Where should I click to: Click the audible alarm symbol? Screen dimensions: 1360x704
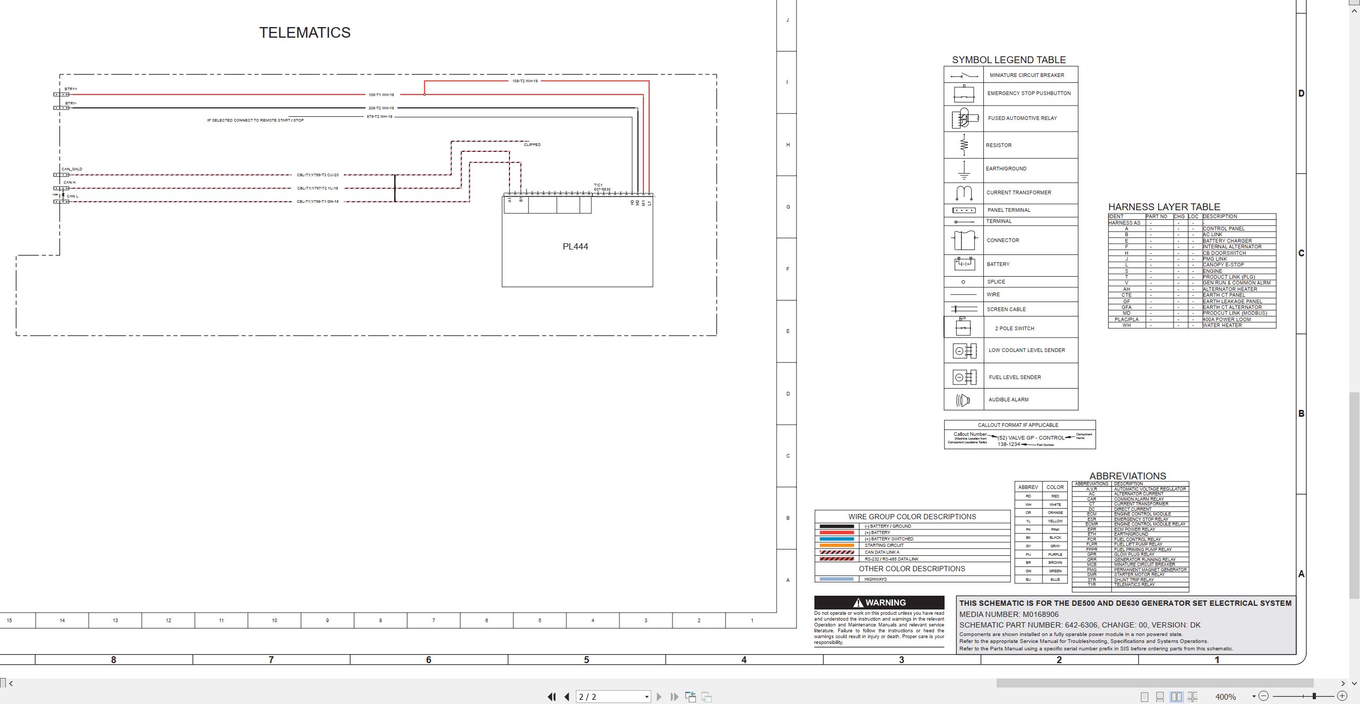pyautogui.click(x=963, y=400)
